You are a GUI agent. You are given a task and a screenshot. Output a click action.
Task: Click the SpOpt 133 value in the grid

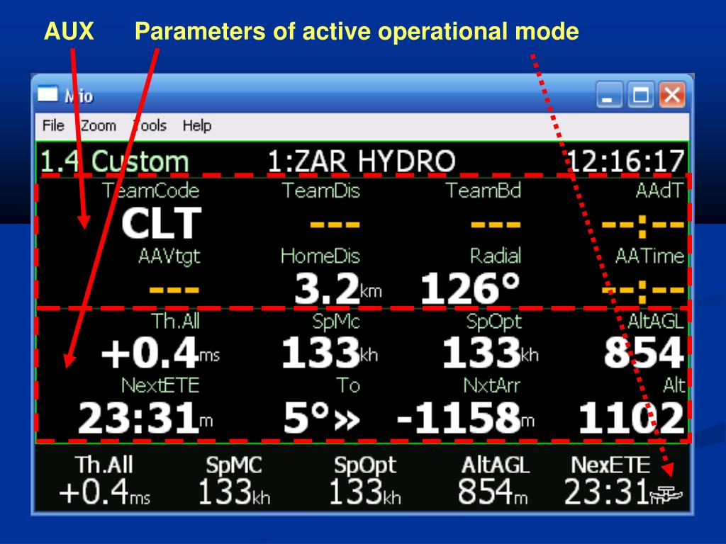point(491,353)
